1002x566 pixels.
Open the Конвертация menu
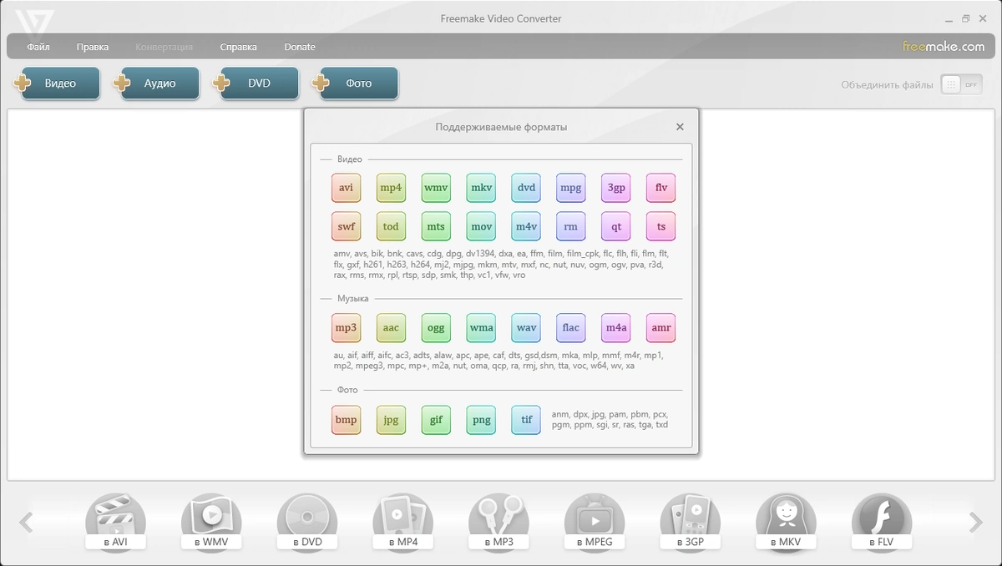pyautogui.click(x=164, y=47)
